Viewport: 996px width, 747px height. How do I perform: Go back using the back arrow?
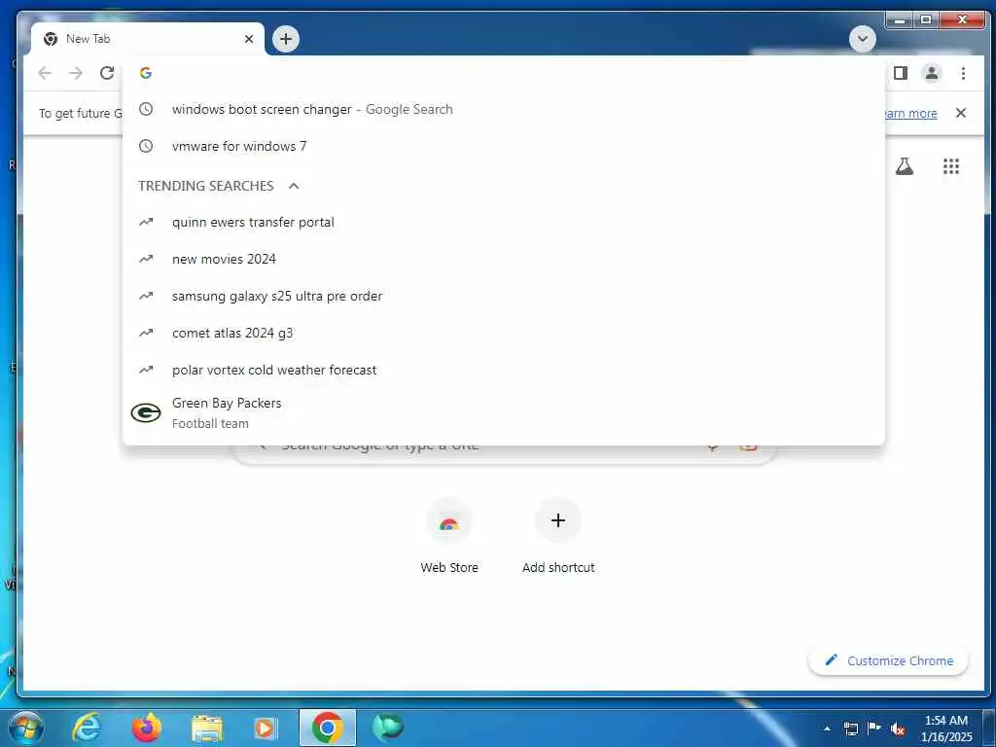[x=45, y=73]
